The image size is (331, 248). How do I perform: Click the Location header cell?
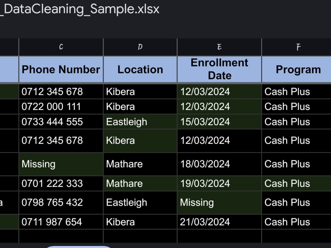(140, 69)
